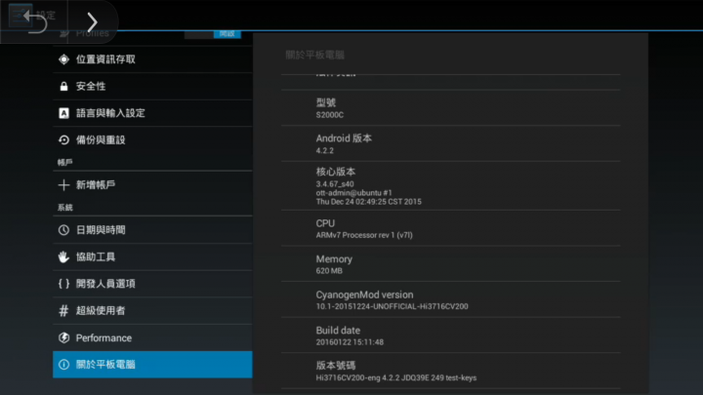703x395 pixels.
Task: Select 關於平板電腦 entry
Action: 152,365
